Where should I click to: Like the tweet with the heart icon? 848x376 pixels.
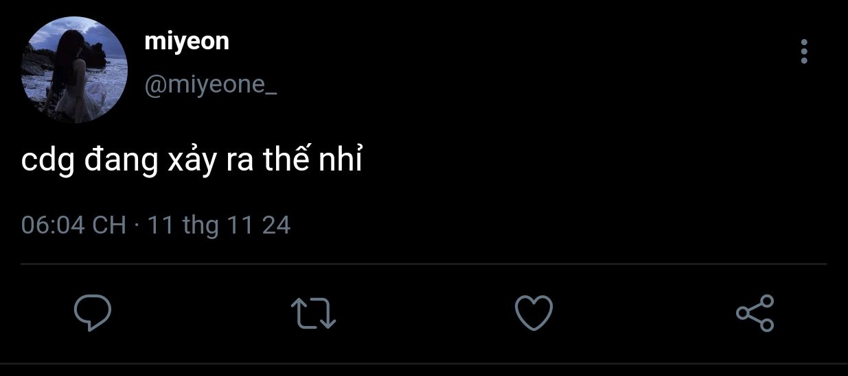pos(534,313)
